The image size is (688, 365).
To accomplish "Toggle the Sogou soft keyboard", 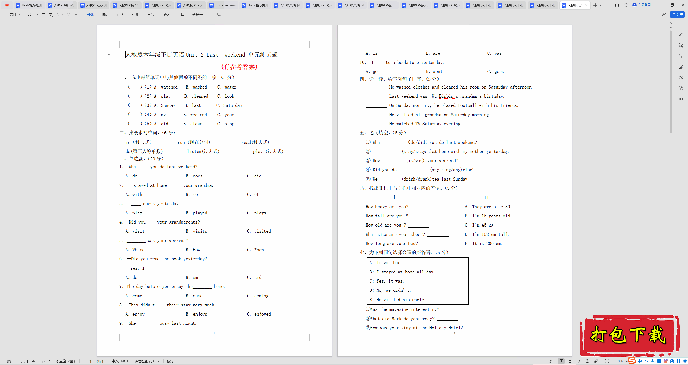I will [x=659, y=361].
